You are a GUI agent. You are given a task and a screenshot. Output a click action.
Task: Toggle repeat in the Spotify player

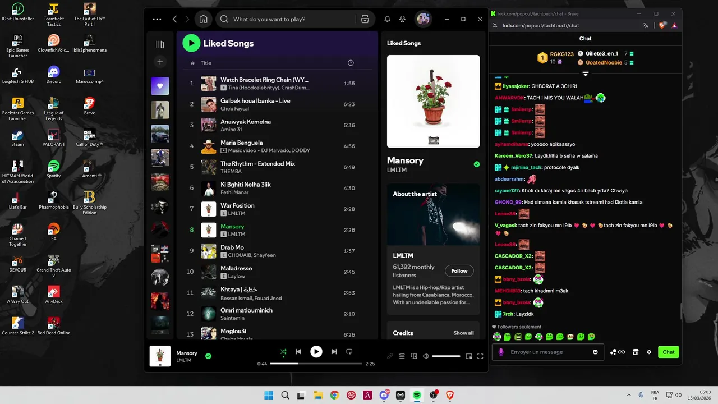349,352
